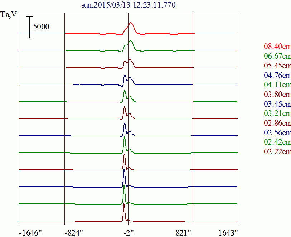Click the 04.11cm wavelength legend label
The width and height of the screenshot is (291, 237).
click(277, 85)
